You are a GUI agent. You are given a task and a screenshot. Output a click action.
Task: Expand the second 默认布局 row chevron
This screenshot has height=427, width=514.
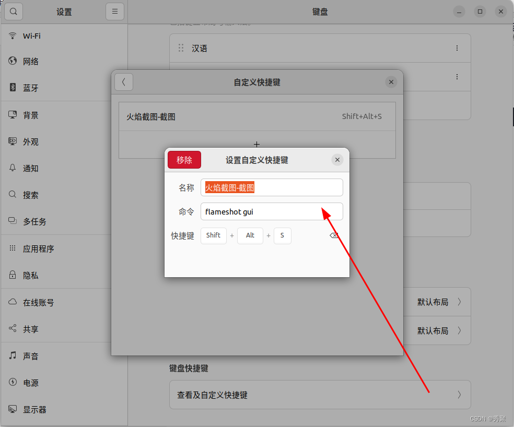pos(459,330)
